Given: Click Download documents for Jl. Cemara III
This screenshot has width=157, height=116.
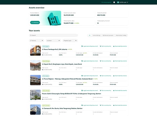Looking at the screenshot, I should 120,105.
